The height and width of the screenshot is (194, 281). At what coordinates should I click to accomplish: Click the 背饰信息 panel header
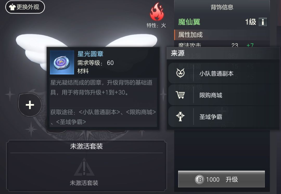pos(222,7)
